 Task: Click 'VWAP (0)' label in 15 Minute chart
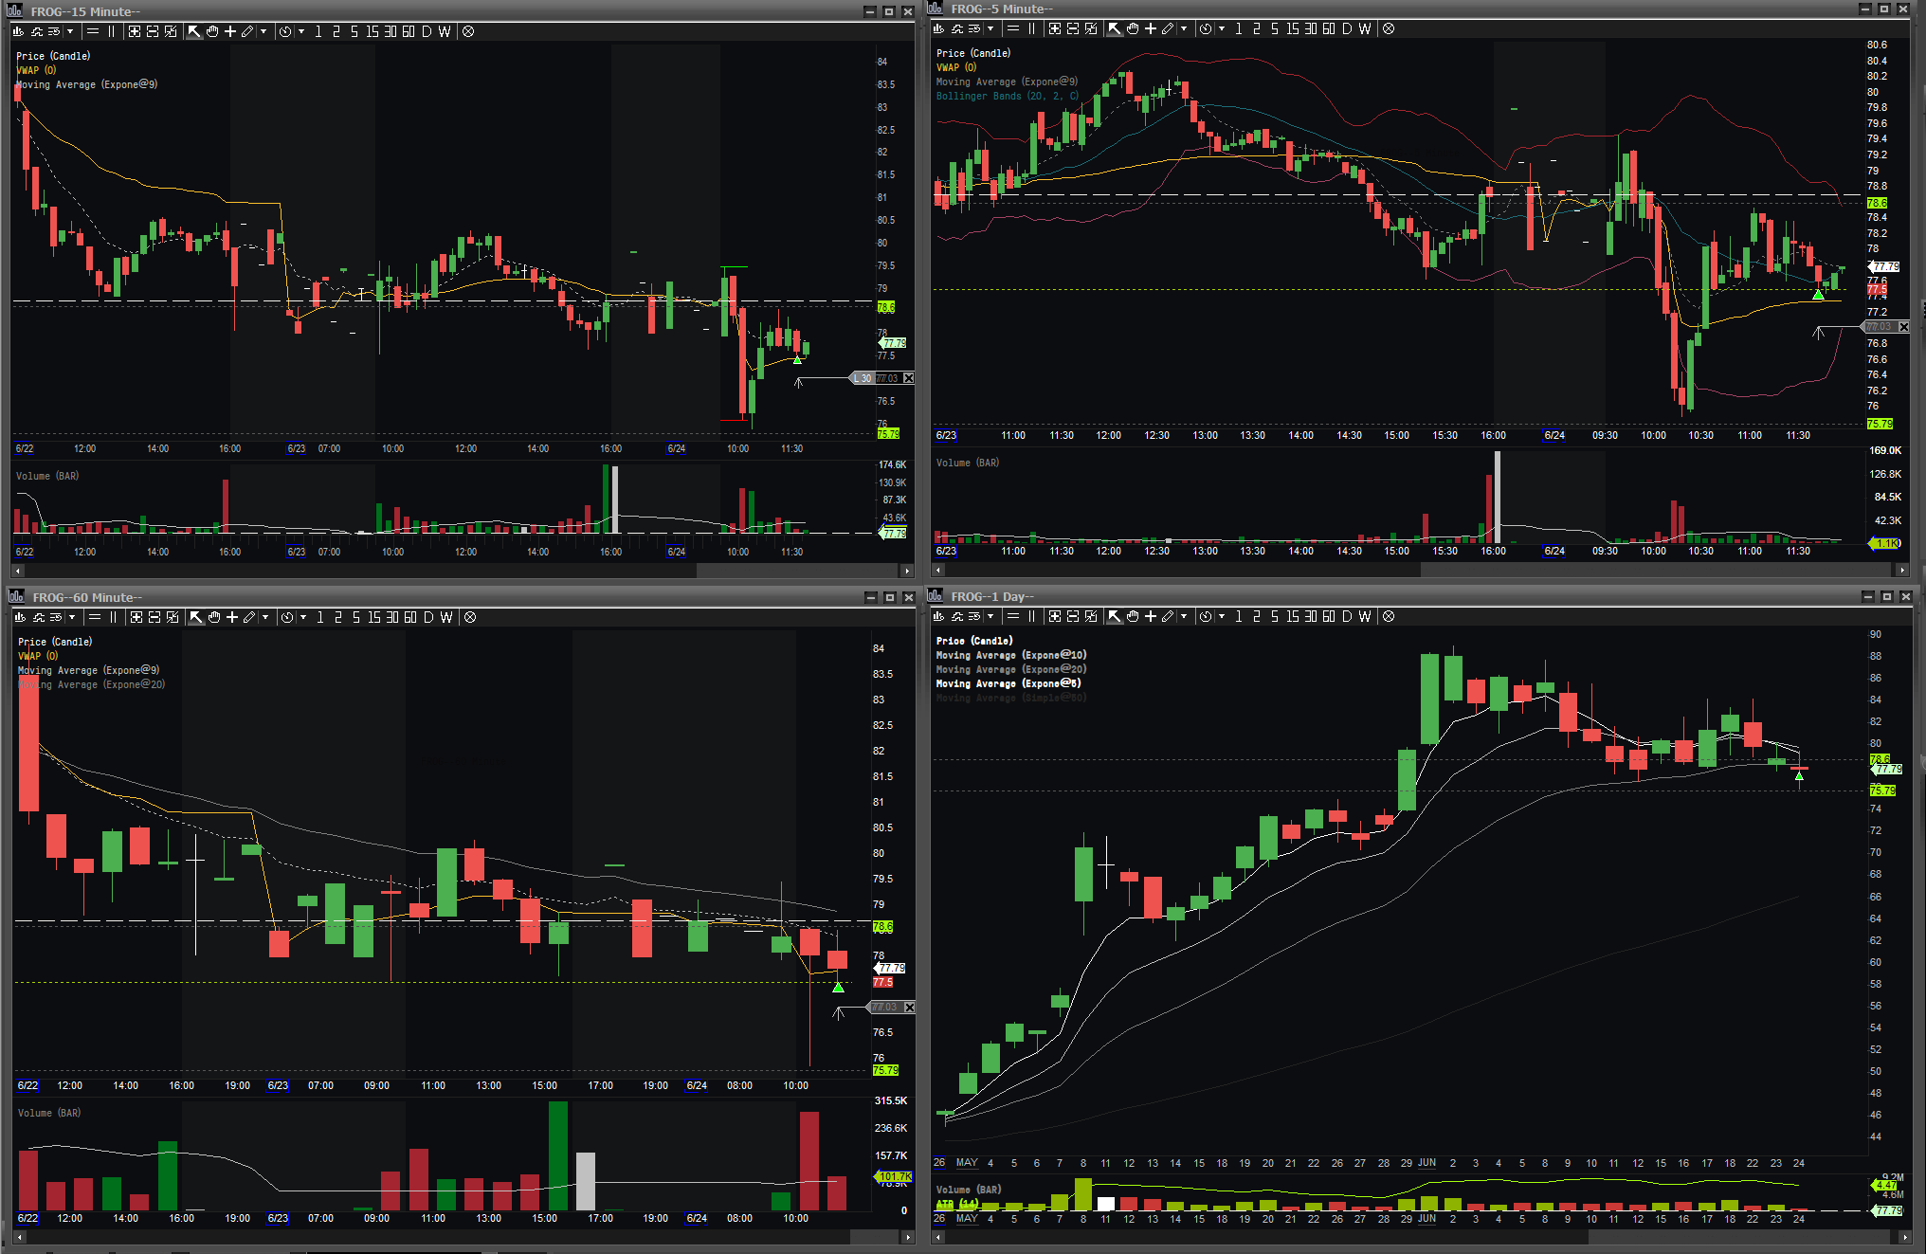36,70
